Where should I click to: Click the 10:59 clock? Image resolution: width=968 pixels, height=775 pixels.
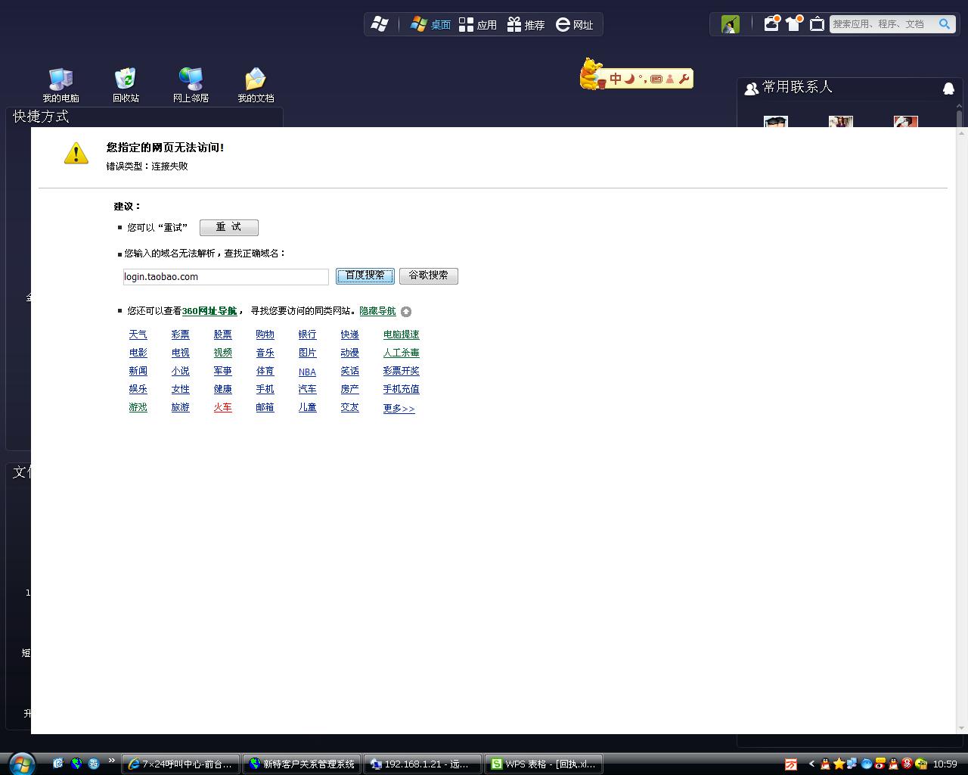945,764
